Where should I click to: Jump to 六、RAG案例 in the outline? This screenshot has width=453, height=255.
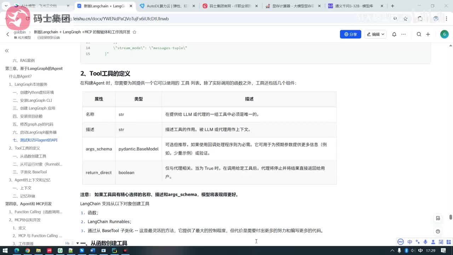tap(24, 61)
